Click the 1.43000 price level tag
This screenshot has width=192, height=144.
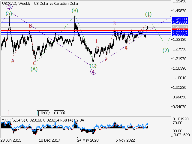click(x=179, y=22)
